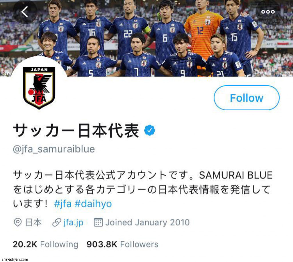Screen dimensions: 293x262
Task: Click the サッカー日本代表 display name
Action: [x=76, y=131]
